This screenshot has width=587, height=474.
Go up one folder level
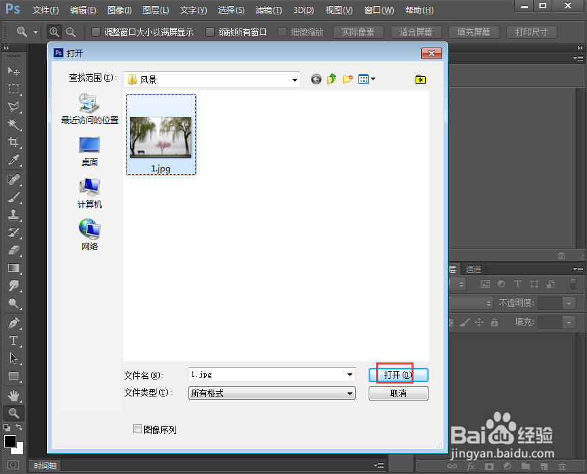pyautogui.click(x=332, y=79)
